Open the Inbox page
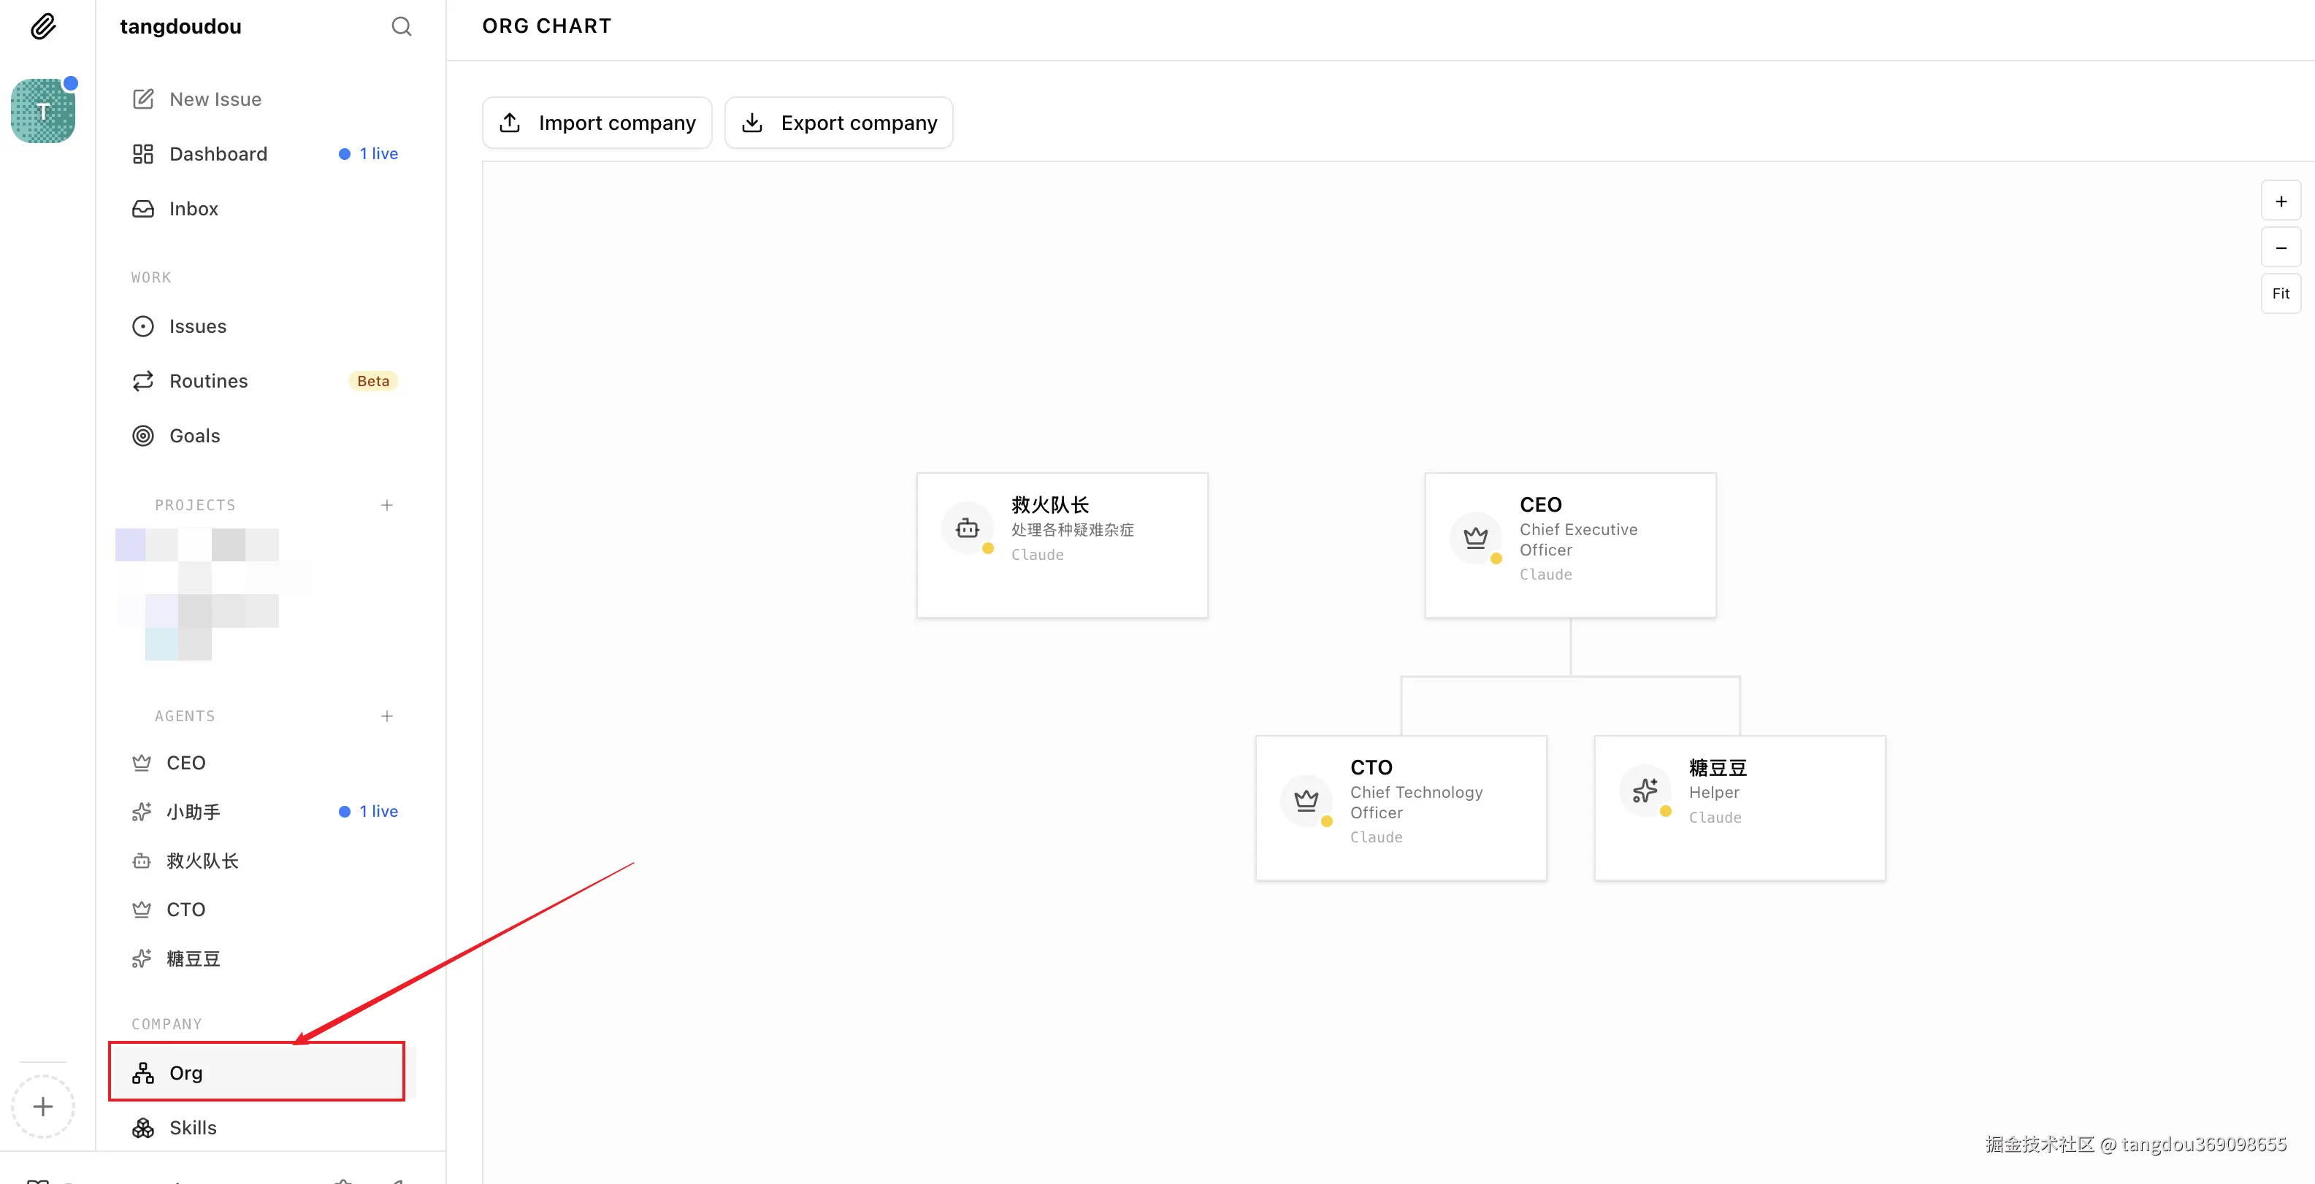 tap(194, 209)
